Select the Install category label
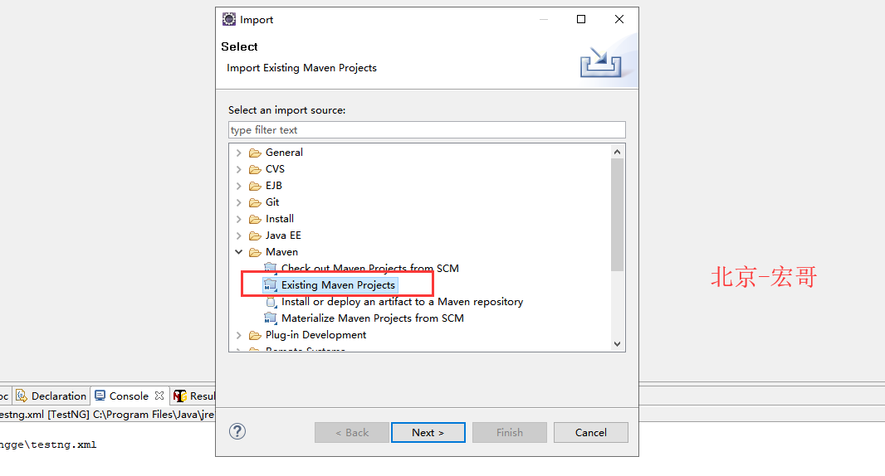The width and height of the screenshot is (885, 476). [x=280, y=219]
